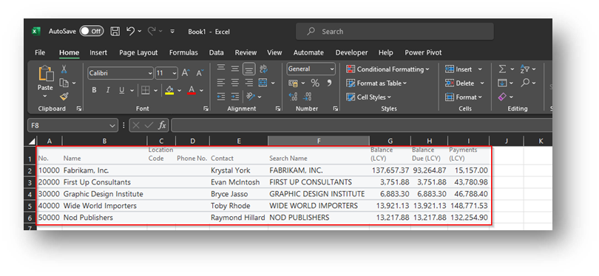Click the AutoSum sigma icon
Screen dimensions: 599x276
[x=502, y=69]
